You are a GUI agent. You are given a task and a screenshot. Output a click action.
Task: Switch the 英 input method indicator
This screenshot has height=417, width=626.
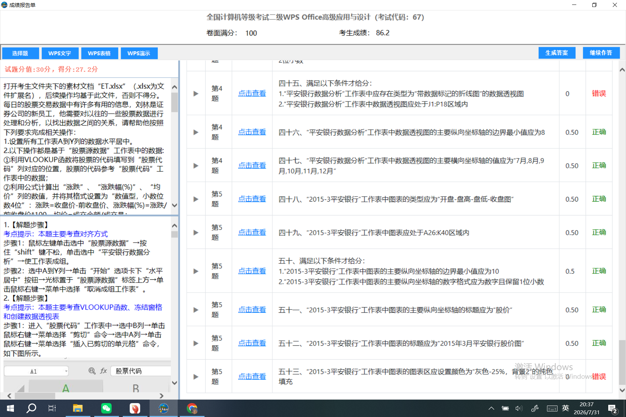click(565, 408)
